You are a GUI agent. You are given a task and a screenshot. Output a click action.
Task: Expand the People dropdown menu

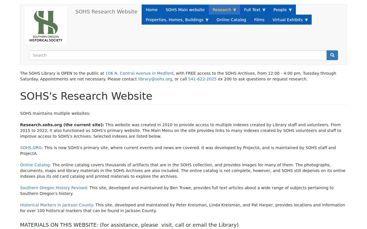click(282, 10)
